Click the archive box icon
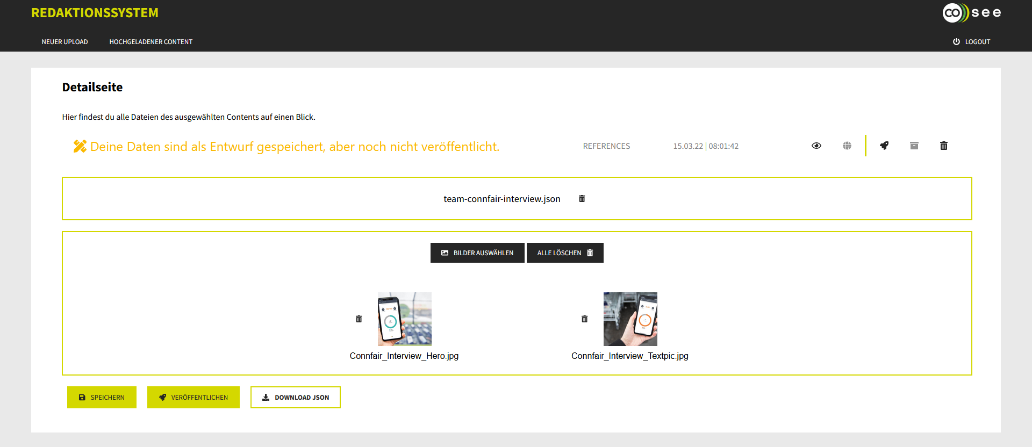The width and height of the screenshot is (1032, 447). tap(914, 146)
